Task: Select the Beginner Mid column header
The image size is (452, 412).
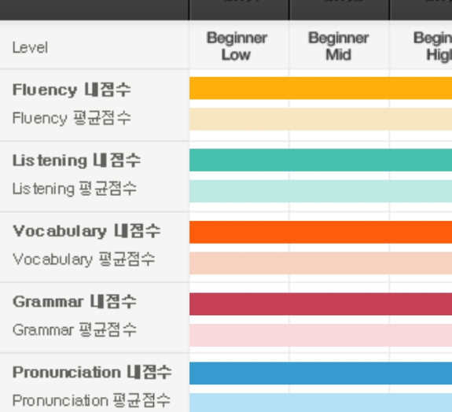Action: click(339, 46)
